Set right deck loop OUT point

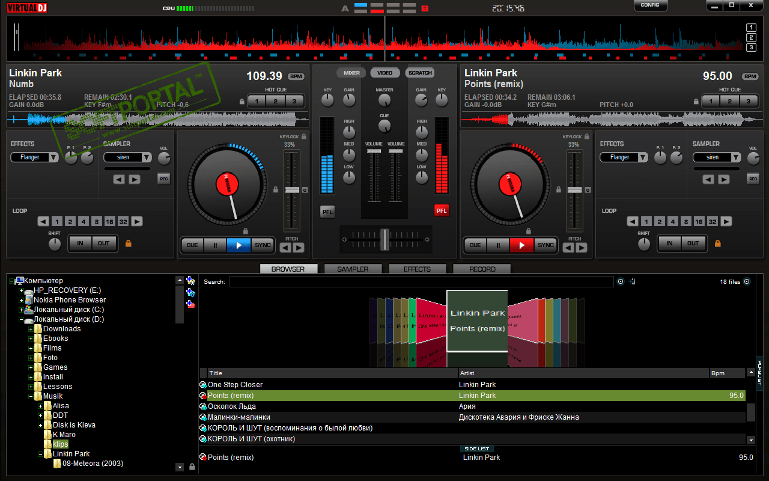tap(693, 244)
